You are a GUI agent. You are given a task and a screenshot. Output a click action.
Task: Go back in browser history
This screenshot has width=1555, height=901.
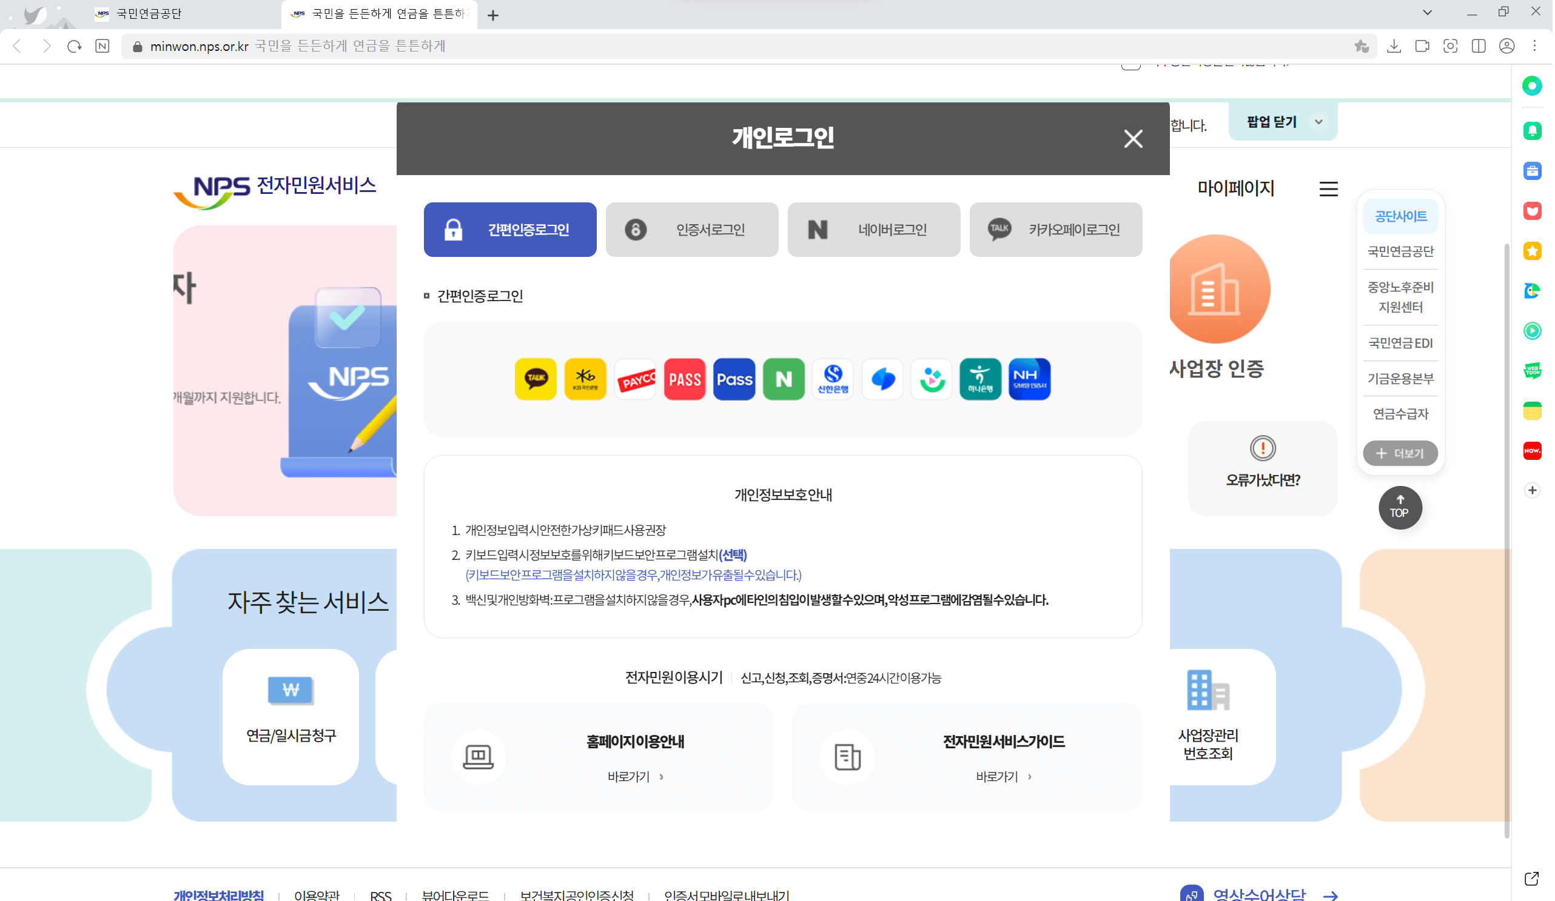17,46
